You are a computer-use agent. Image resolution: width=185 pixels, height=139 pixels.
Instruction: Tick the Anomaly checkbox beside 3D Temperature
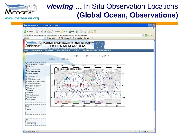tap(39, 64)
